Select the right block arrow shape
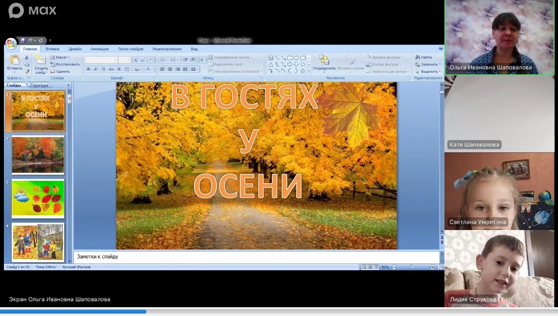This screenshot has width=558, height=316. point(290,64)
